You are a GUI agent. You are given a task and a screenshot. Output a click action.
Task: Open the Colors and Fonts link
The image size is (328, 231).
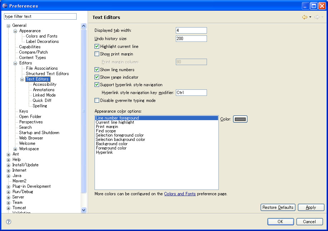180,194
